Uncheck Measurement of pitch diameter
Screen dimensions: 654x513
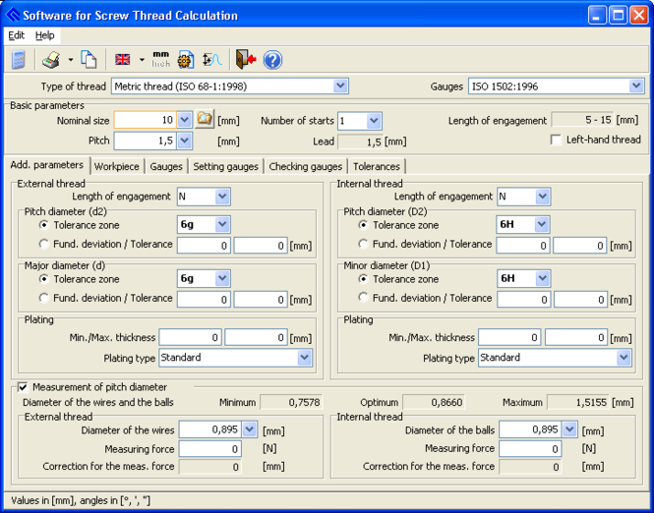click(24, 387)
